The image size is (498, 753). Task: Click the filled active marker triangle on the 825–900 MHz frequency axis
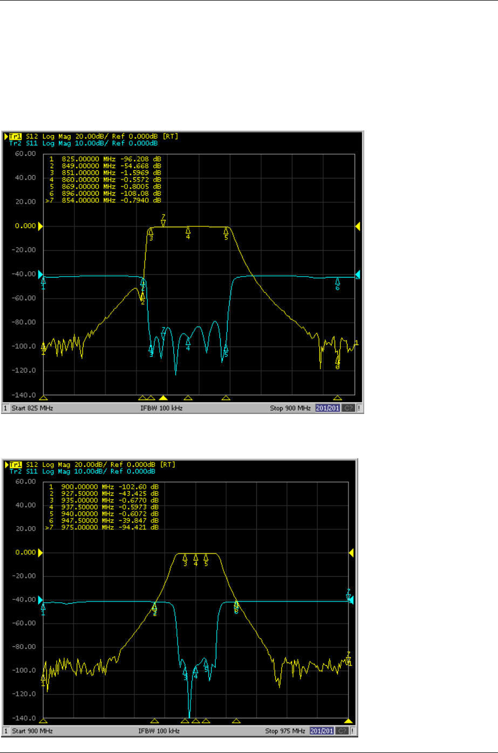click(x=163, y=398)
